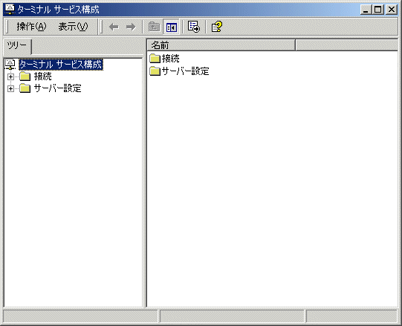This screenshot has height=326, width=402.
Task: Click 接続 folder icon in right pane
Action: coord(155,59)
